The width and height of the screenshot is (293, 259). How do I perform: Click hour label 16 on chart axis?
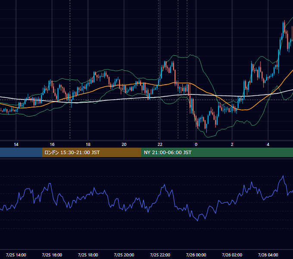tap(52, 145)
